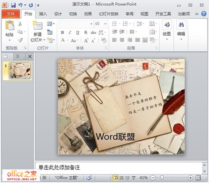The width and height of the screenshot is (209, 183).
Task: Click the notes area 单击此处添加备注
Action: point(59,168)
